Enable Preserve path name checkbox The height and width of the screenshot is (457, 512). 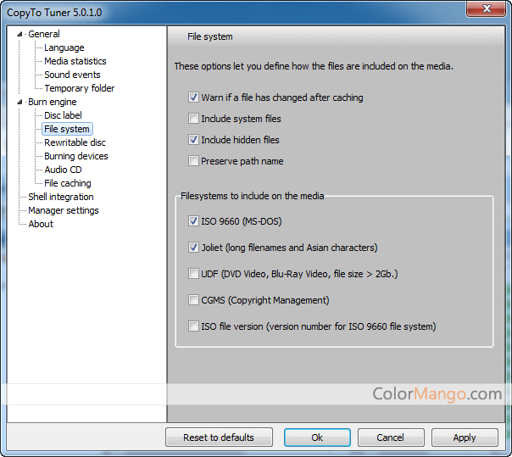point(194,161)
